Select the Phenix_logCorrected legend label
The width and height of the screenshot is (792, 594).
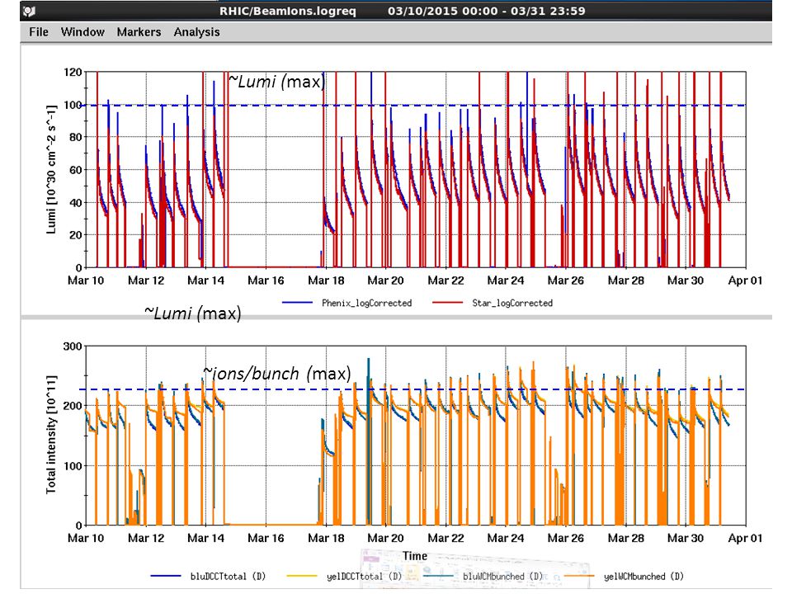coord(366,303)
